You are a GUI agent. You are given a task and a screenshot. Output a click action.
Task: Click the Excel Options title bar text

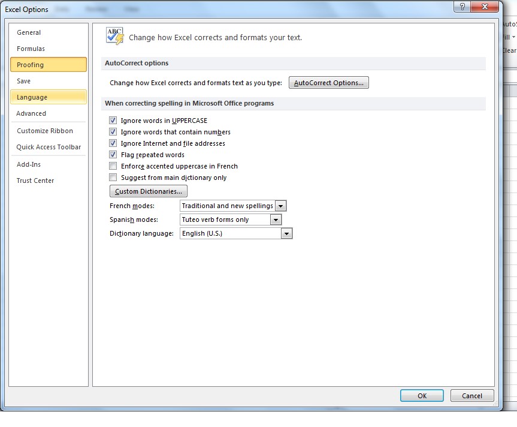tap(26, 9)
